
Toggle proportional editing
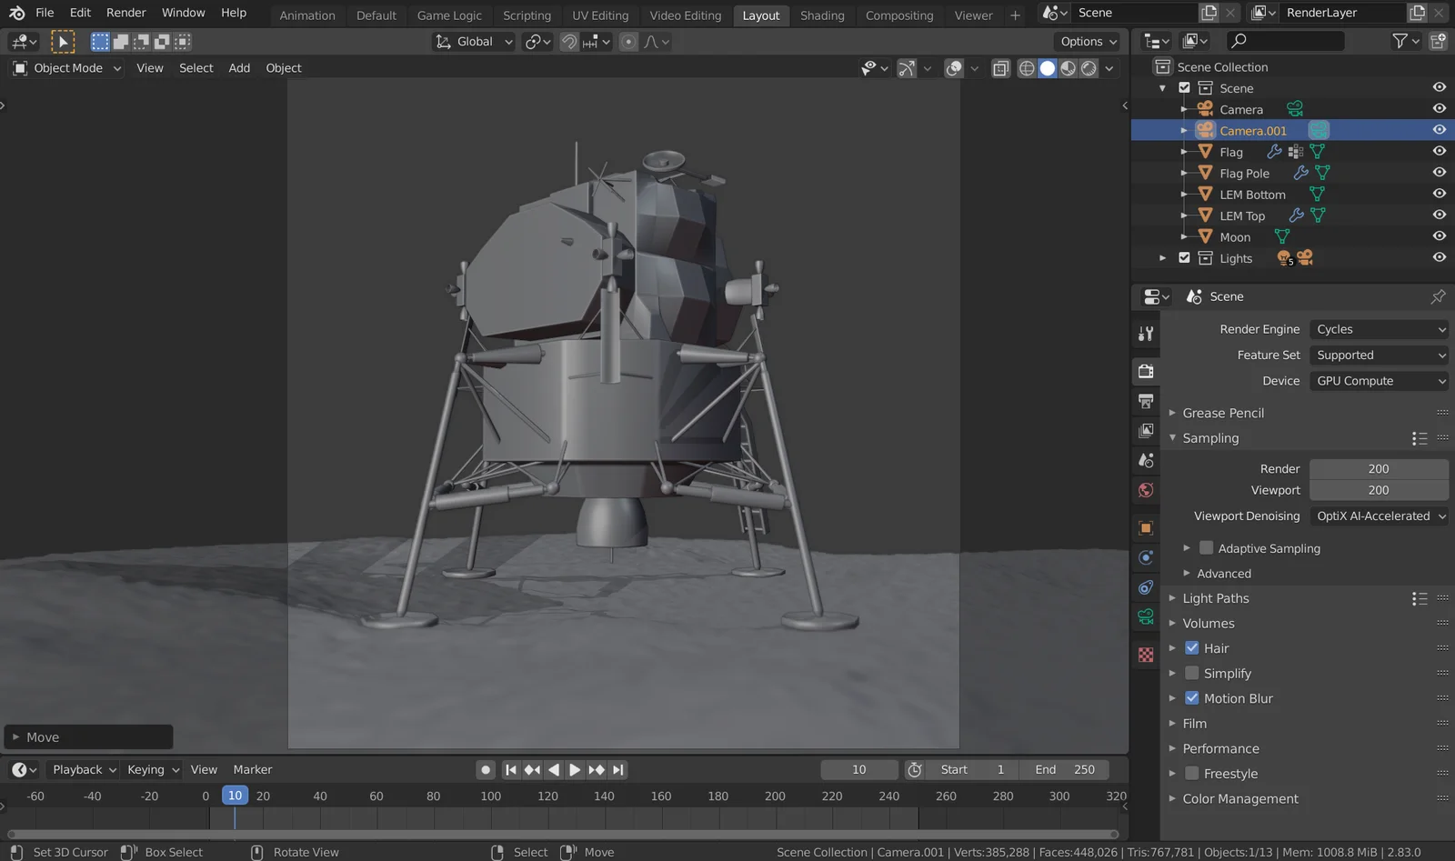[x=629, y=41]
